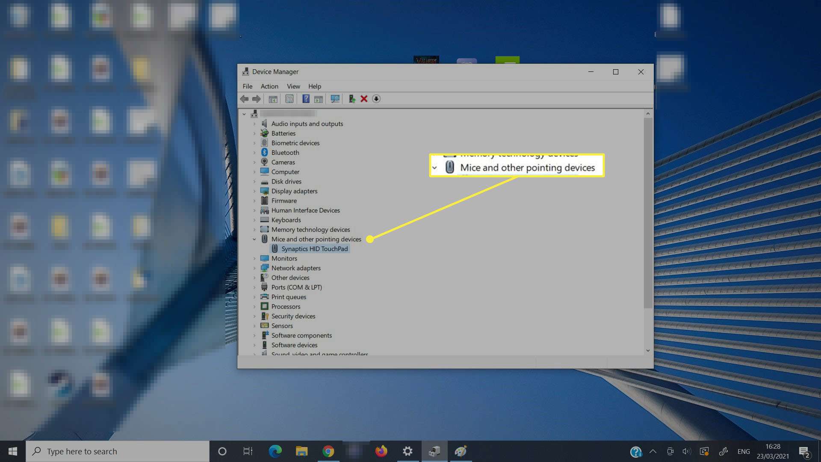Click the Scan for hardware changes icon

click(334, 99)
